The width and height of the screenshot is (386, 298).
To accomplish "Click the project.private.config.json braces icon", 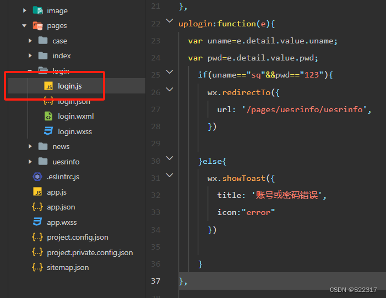I will tap(37, 252).
